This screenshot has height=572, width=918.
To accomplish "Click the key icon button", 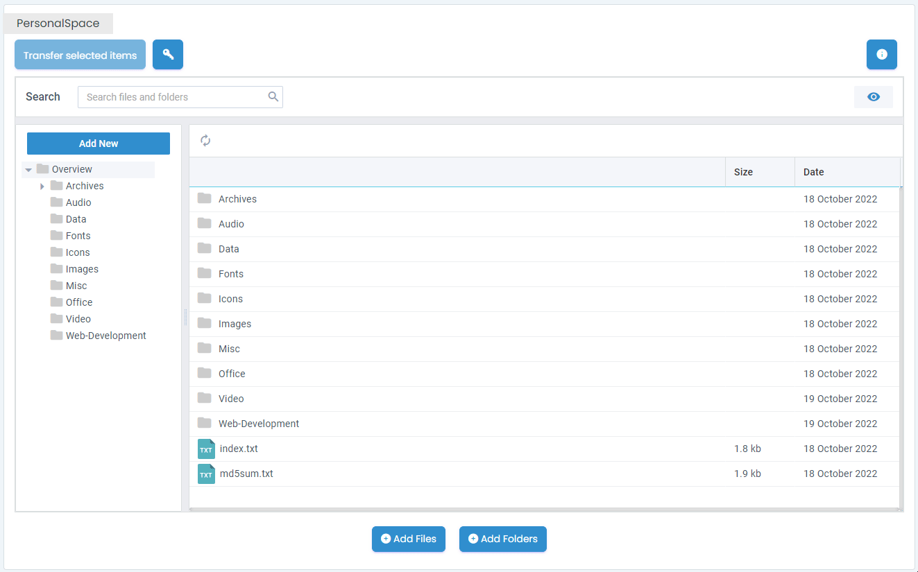I will pos(168,55).
